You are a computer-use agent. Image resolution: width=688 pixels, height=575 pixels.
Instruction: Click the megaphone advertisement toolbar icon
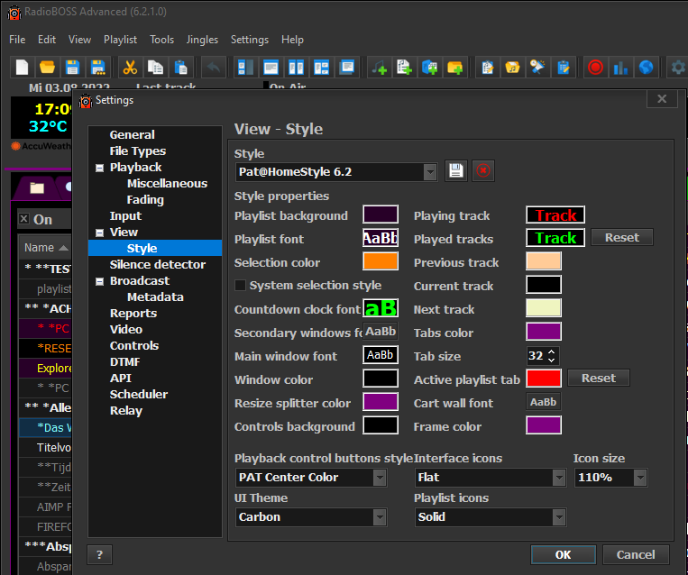point(538,68)
